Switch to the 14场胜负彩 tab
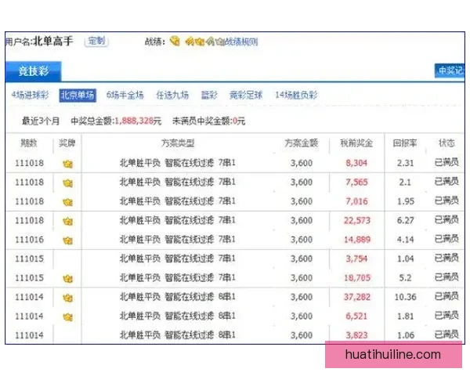This screenshot has height=376, width=470. coord(296,95)
